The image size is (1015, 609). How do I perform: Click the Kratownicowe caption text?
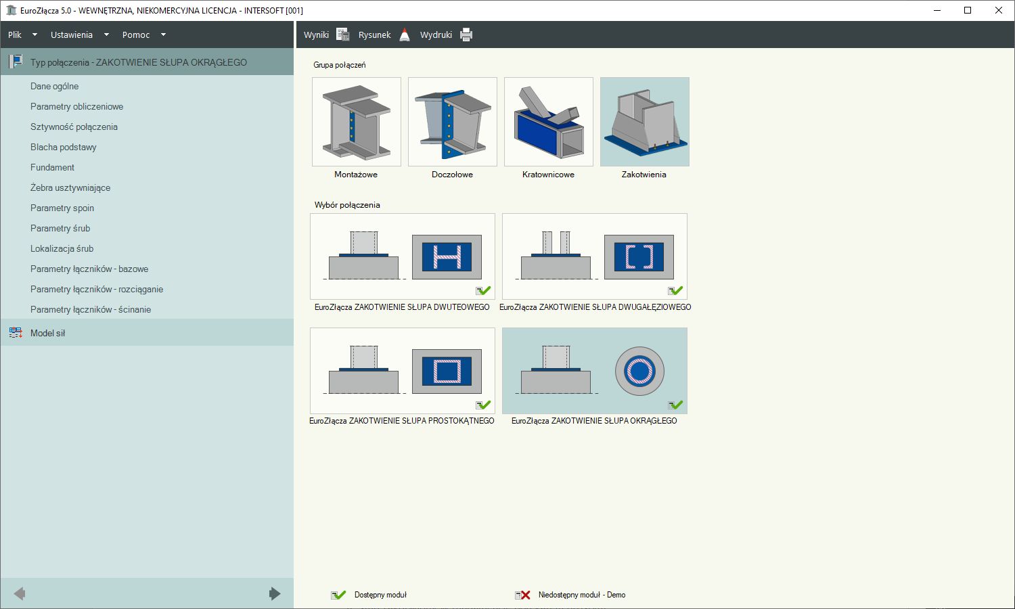pos(548,174)
